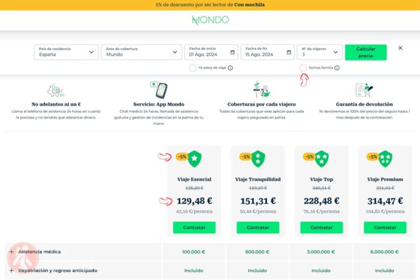Tick the Somos familia checkbox
The width and height of the screenshot is (420, 280).
303,68
